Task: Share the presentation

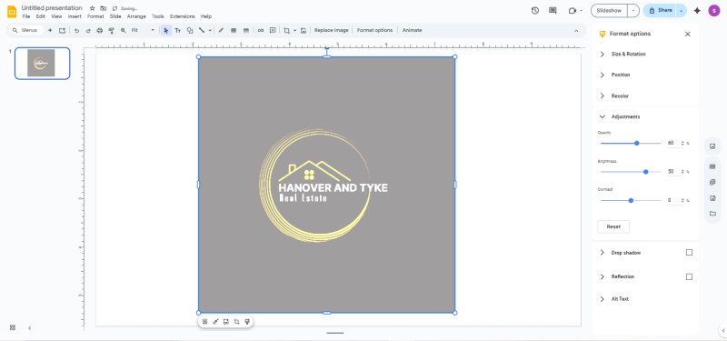Action: tap(660, 10)
